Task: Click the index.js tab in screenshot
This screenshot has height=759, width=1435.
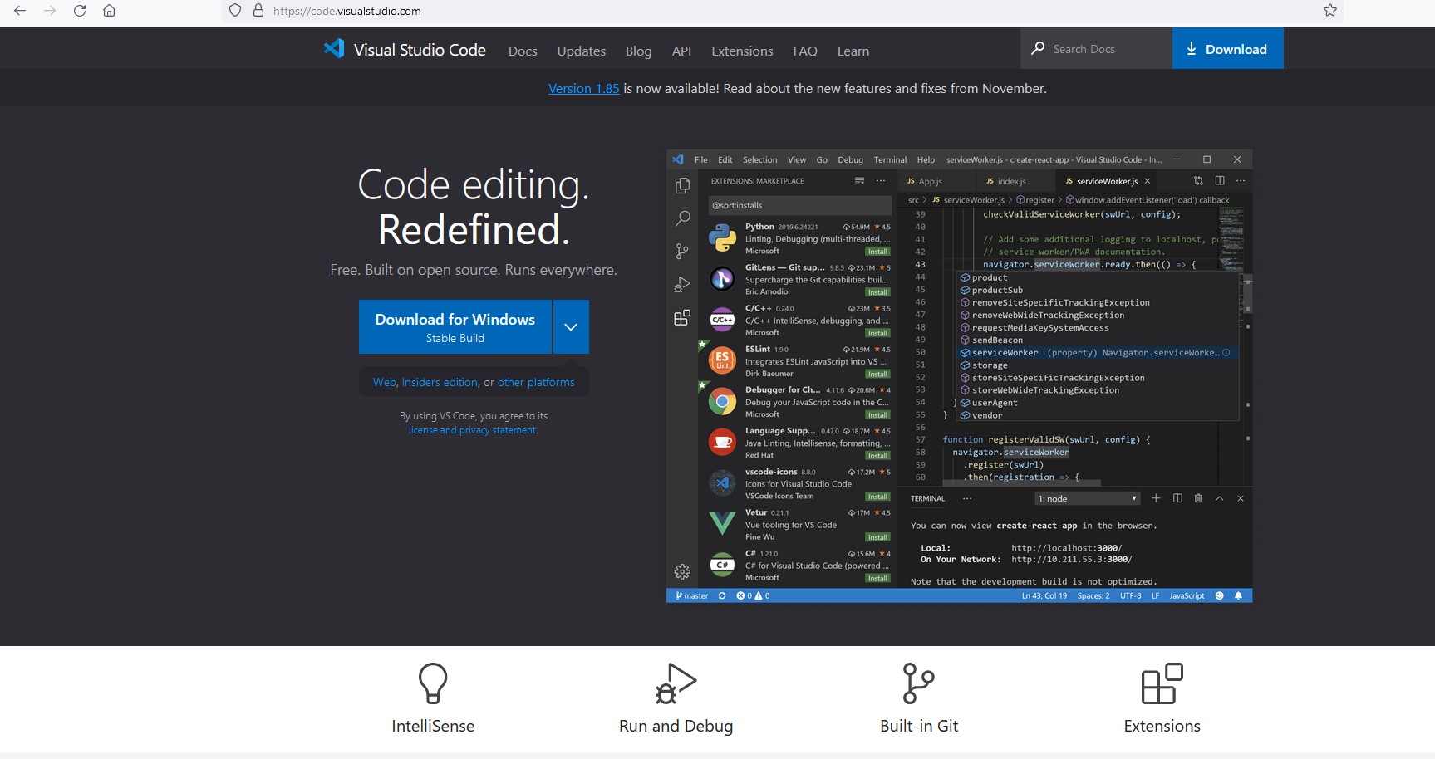Action: pyautogui.click(x=1011, y=181)
